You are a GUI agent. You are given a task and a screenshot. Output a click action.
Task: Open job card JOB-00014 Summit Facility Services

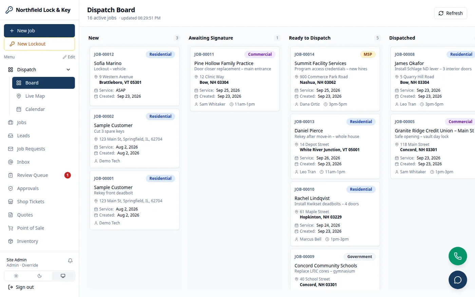[335, 79]
